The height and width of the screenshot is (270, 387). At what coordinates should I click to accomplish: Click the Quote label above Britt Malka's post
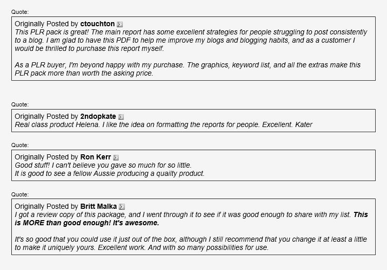[20, 194]
